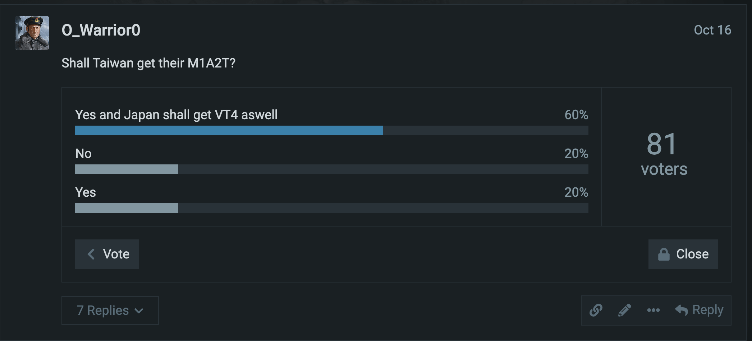Click the poll question 'Shall Taiwan get their M1A2T?'

(x=148, y=63)
